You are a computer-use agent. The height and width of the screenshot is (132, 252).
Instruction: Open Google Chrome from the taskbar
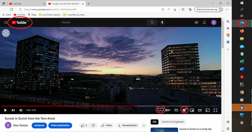(242, 92)
